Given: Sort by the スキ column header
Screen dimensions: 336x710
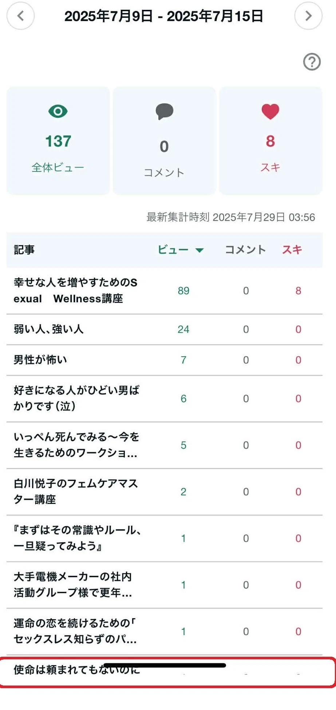Looking at the screenshot, I should coord(292,250).
